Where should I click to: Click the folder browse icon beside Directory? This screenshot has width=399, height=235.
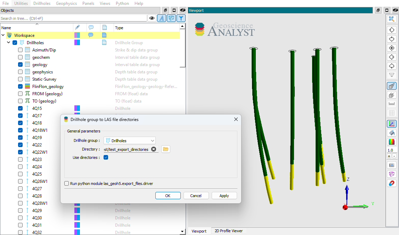[165, 149]
